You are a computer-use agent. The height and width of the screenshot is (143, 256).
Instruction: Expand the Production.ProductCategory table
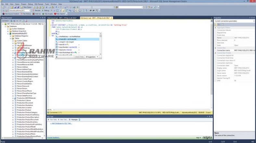[x=13, y=113]
